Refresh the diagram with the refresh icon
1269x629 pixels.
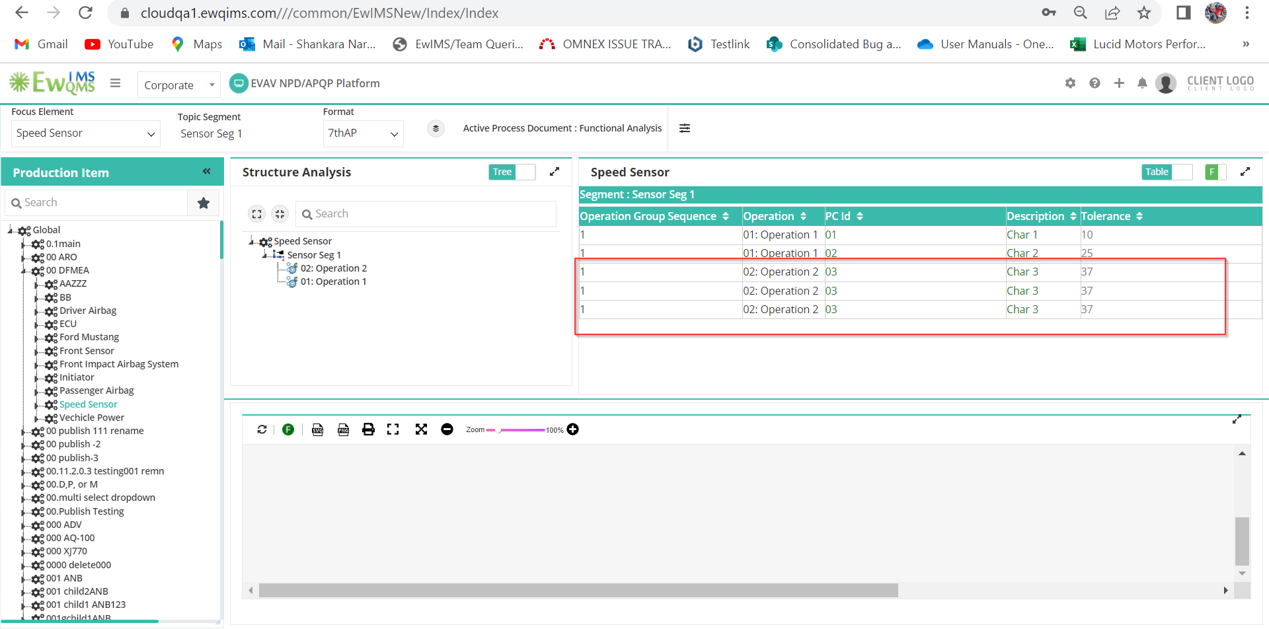coord(262,429)
